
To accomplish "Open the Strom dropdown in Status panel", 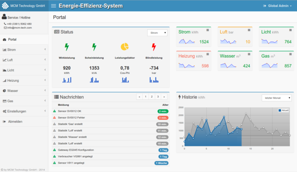I will click(x=157, y=33).
